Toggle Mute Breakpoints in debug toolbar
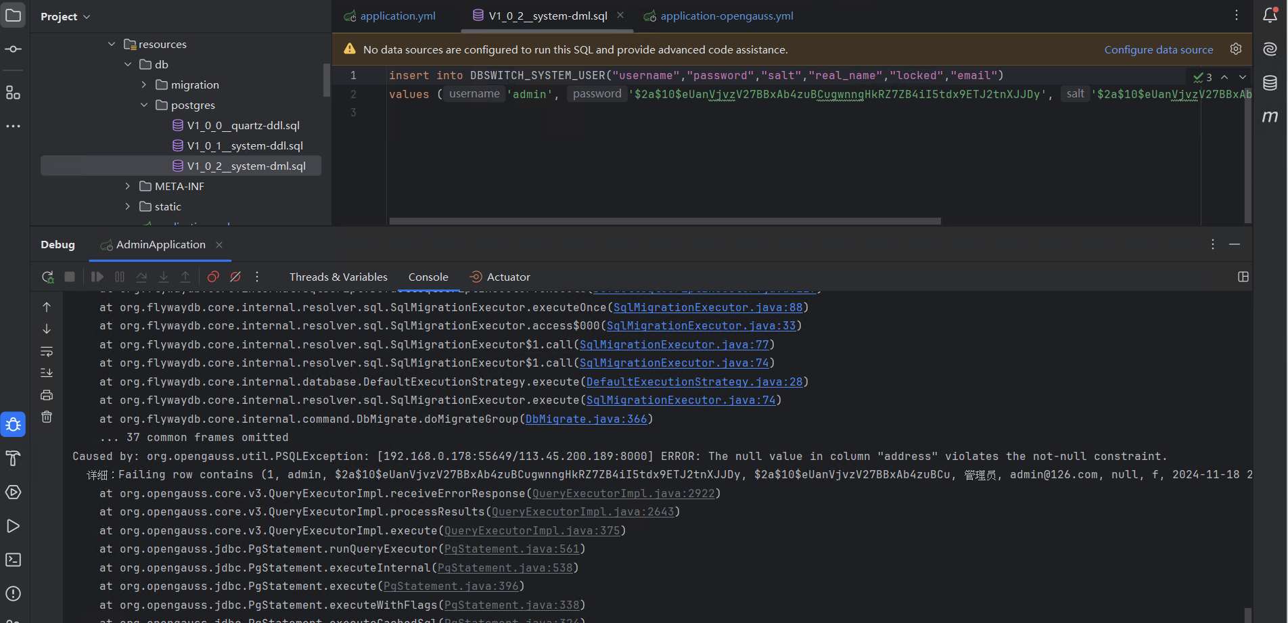Image resolution: width=1288 pixels, height=623 pixels. pyautogui.click(x=235, y=277)
